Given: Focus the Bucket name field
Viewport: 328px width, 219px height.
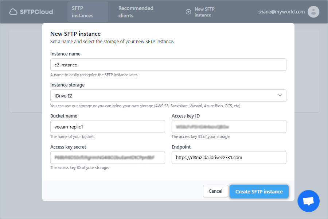Looking at the screenshot, I should point(108,127).
